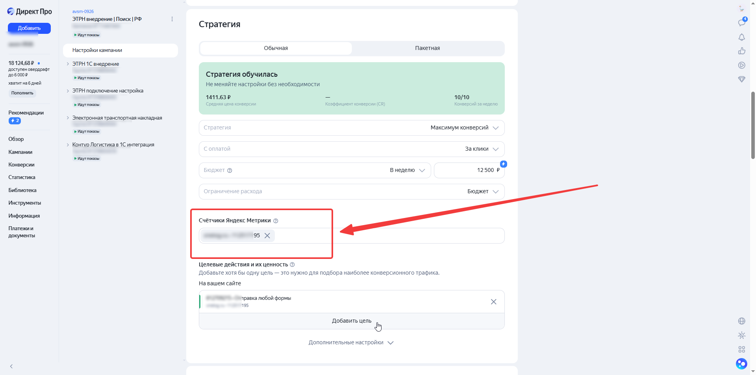Screen dimensions: 756x375
Task: Click the Добавить button
Action: [29, 28]
